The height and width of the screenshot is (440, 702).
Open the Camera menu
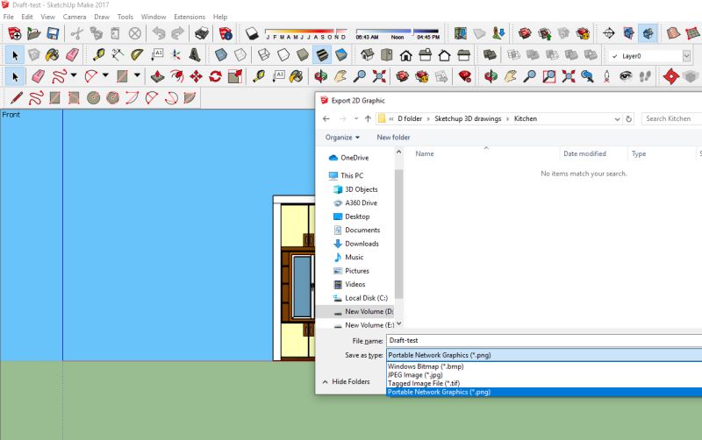click(75, 17)
